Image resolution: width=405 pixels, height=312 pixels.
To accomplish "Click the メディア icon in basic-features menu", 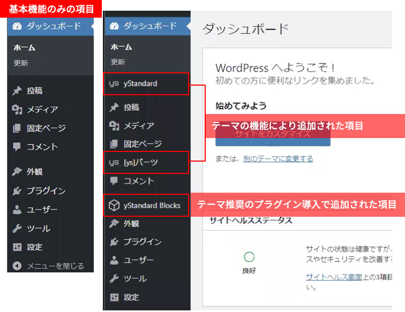I will tap(17, 109).
